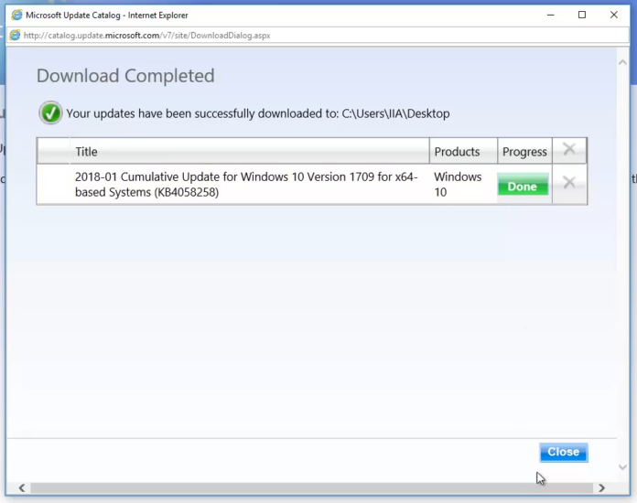This screenshot has height=503, width=637.
Task: Click the green checkmark success icon
Action: (50, 112)
